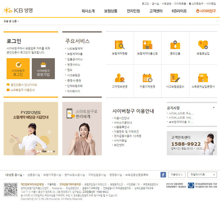This screenshot has width=220, height=202.
Task: Open the 보험계약현황 icon
Action: [120, 45]
